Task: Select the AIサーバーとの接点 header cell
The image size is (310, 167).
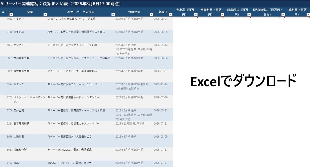Action: point(81,12)
